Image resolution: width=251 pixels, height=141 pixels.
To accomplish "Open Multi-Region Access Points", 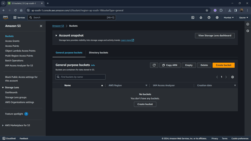I will pos(19,56).
